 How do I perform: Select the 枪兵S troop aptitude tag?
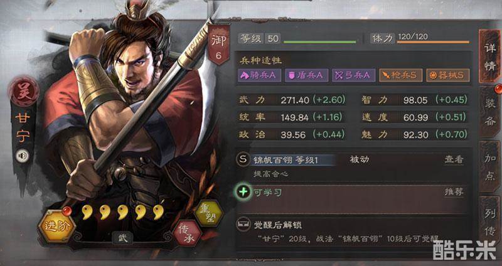[400, 75]
